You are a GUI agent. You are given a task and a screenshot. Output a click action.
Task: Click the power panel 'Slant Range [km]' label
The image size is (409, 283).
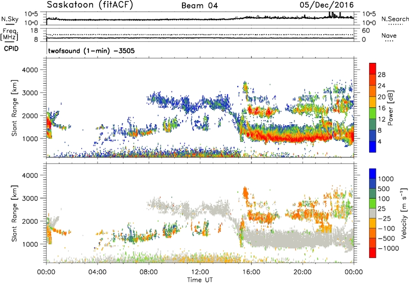(x=15, y=108)
